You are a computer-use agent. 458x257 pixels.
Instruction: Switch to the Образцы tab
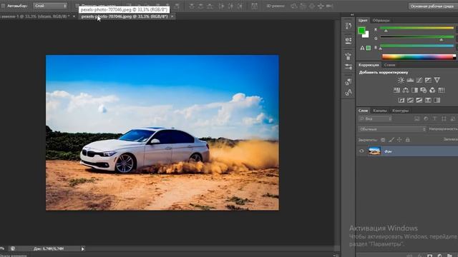[x=381, y=21]
